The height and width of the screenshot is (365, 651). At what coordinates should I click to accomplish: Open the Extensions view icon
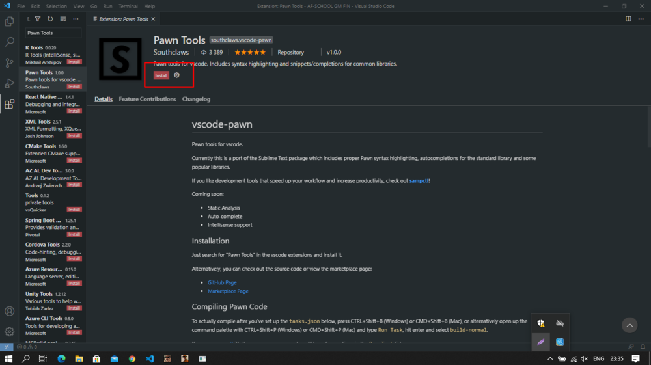[9, 103]
